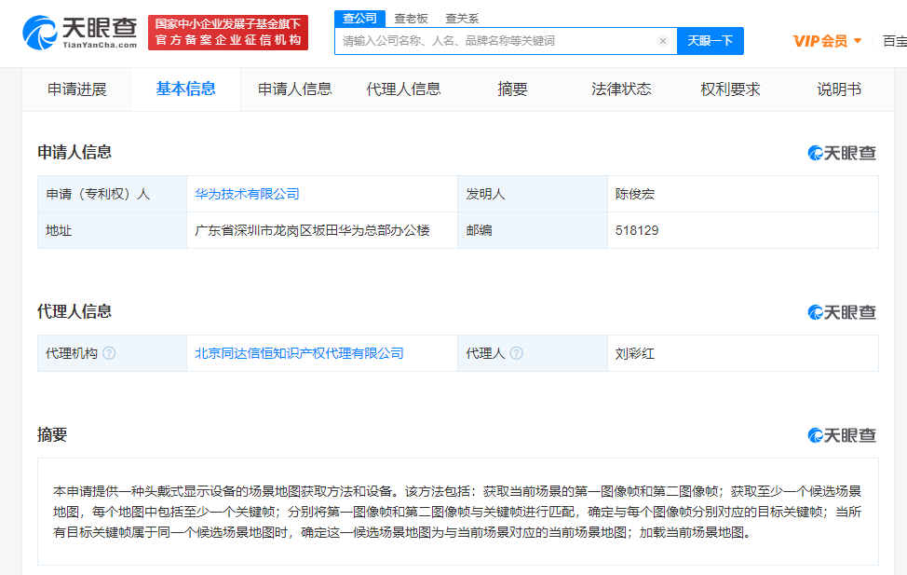Click the address 广东省深圳市龙岗区坂田华为总部办公楼

[x=312, y=230]
